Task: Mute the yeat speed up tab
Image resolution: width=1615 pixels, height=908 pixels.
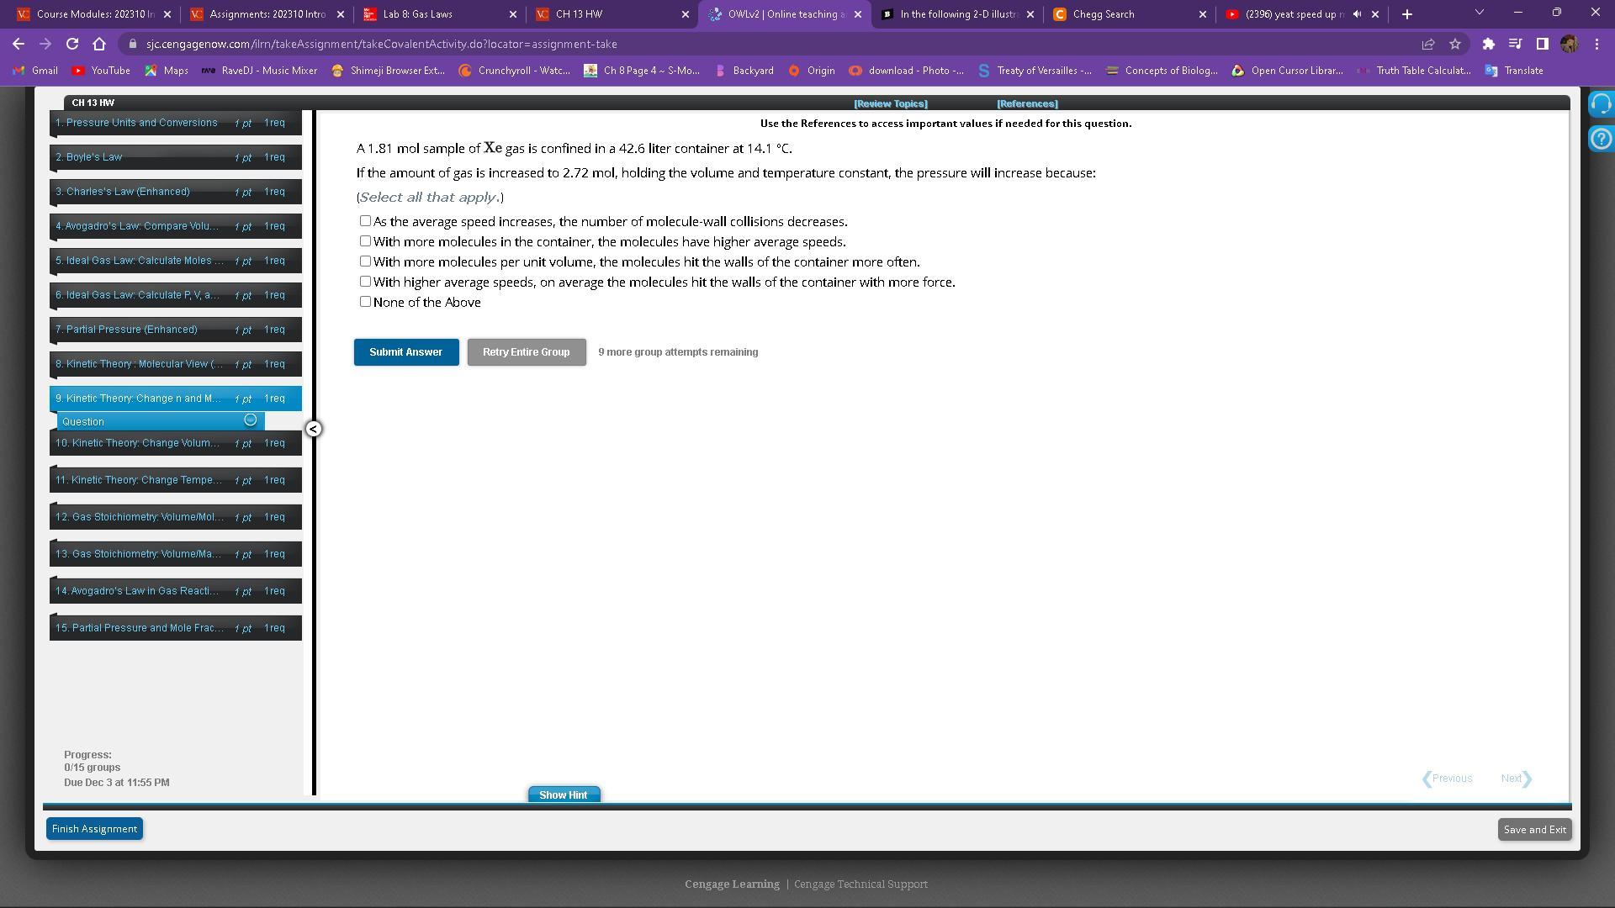Action: pos(1357,14)
